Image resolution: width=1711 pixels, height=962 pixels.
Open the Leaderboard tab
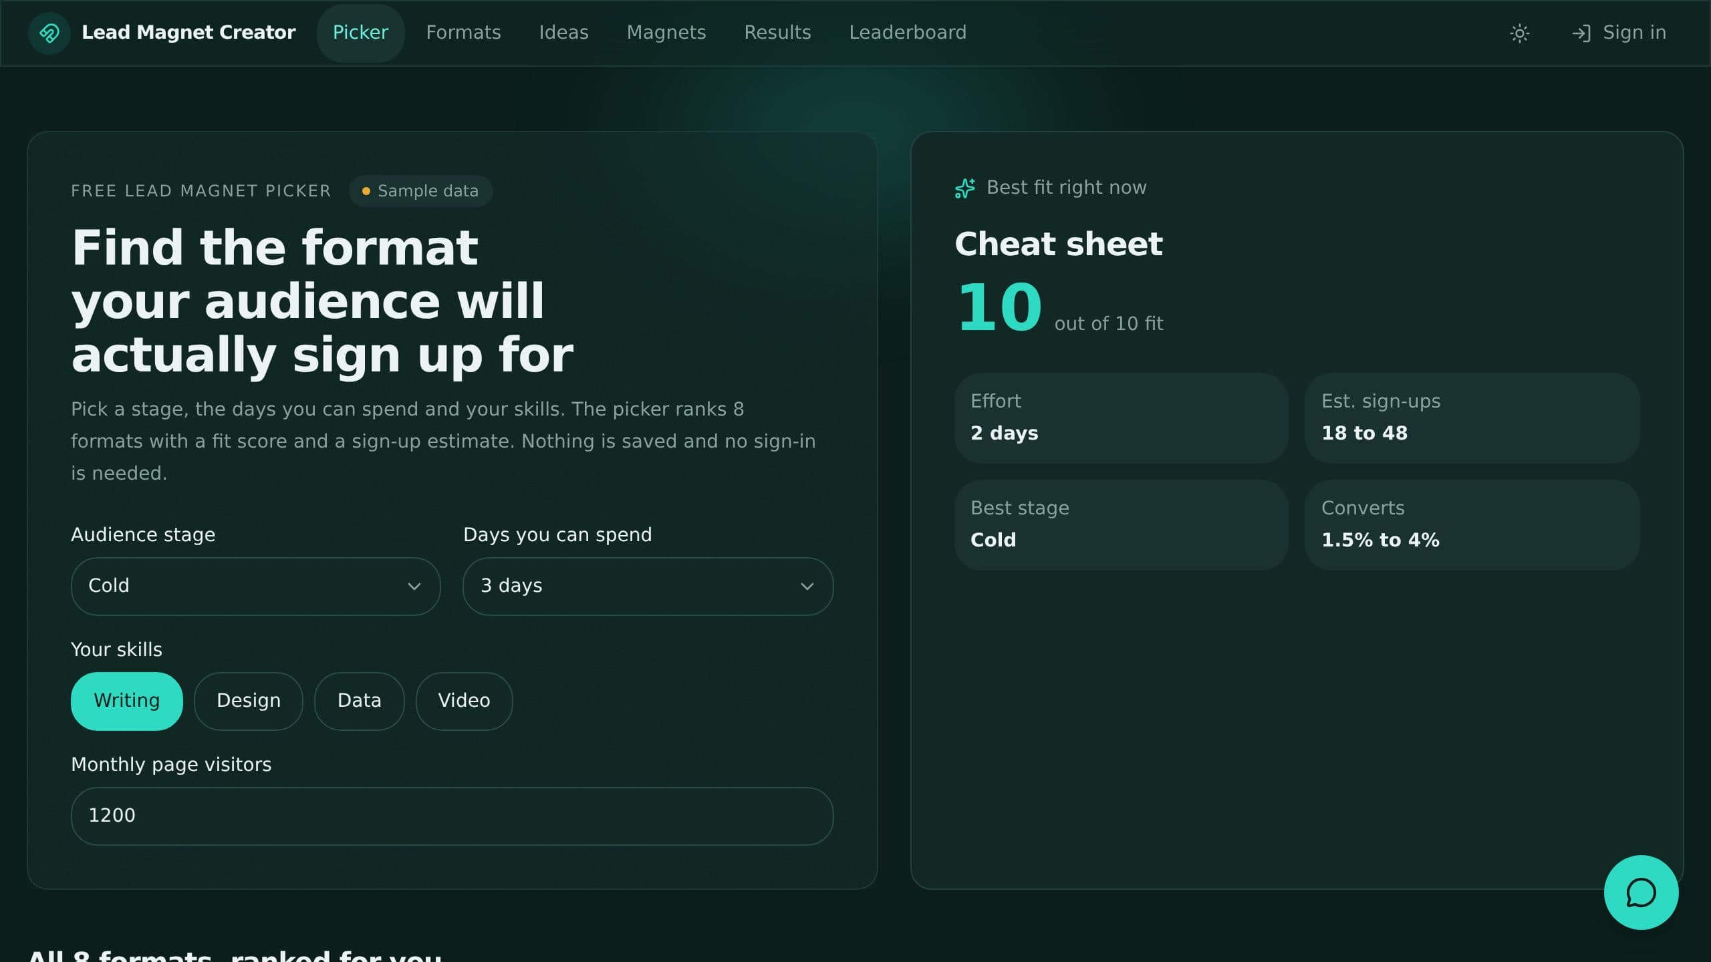[908, 33]
